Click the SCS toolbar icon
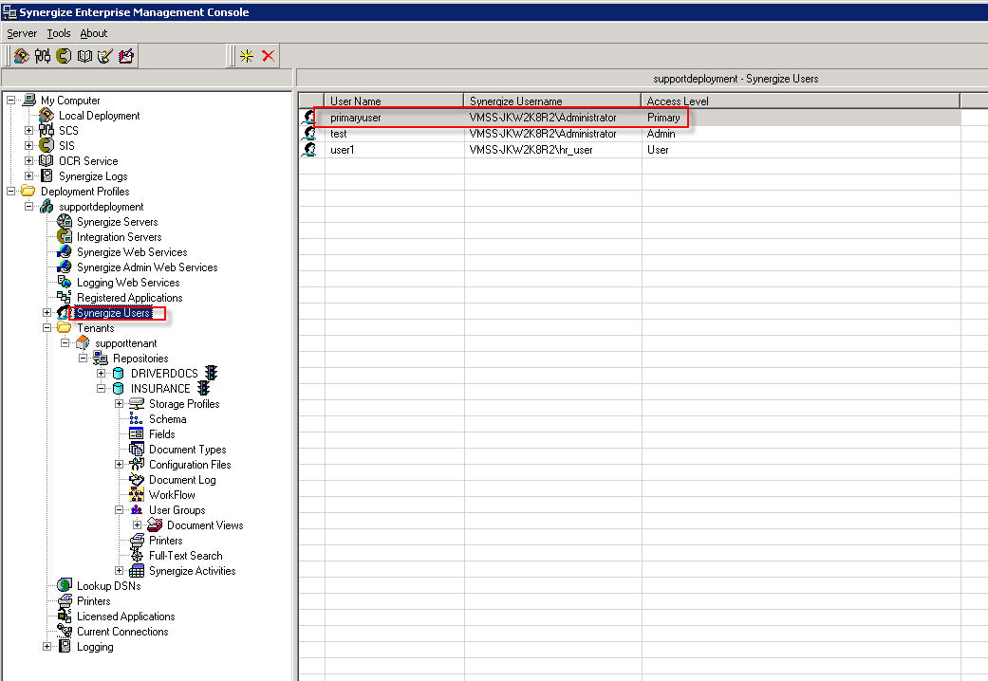Image resolution: width=988 pixels, height=681 pixels. pyautogui.click(x=43, y=56)
